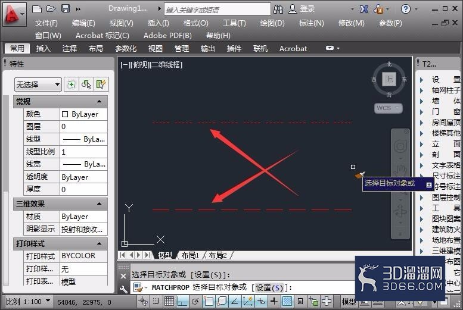Click the 设置(S) option in command line
The width and height of the screenshot is (463, 310).
point(269,287)
